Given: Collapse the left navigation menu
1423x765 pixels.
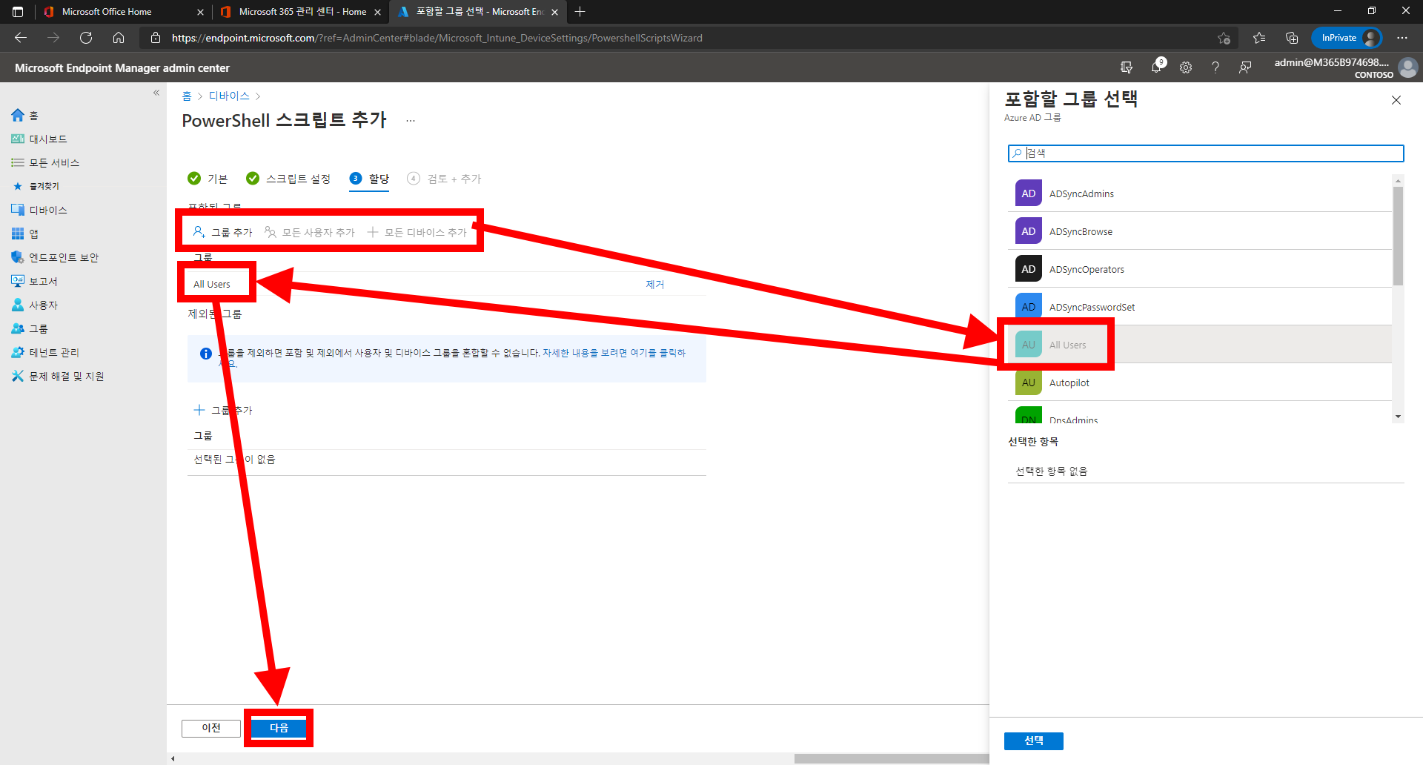Looking at the screenshot, I should click(x=156, y=93).
